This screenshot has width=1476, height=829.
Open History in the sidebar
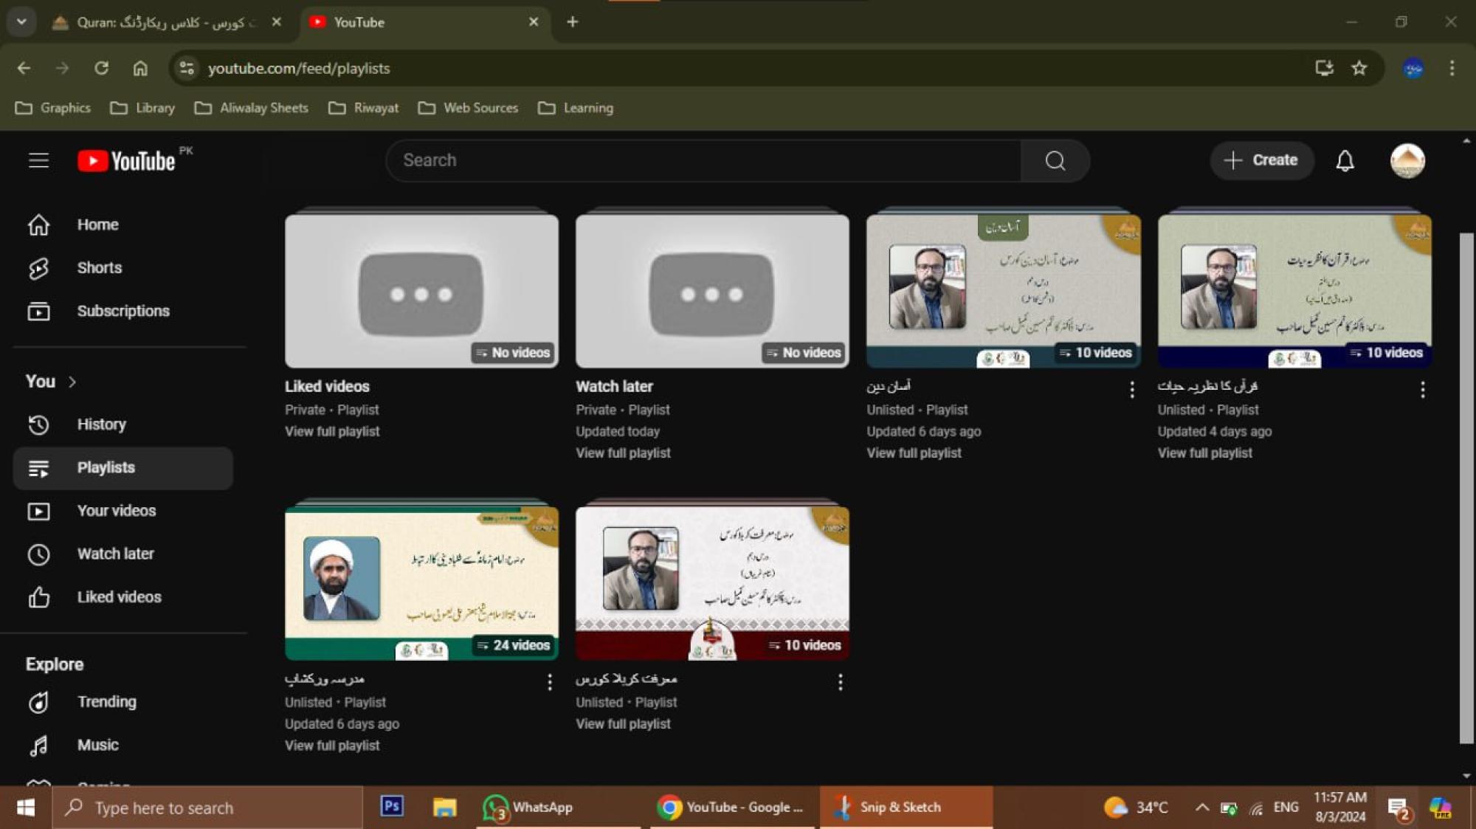tap(101, 424)
